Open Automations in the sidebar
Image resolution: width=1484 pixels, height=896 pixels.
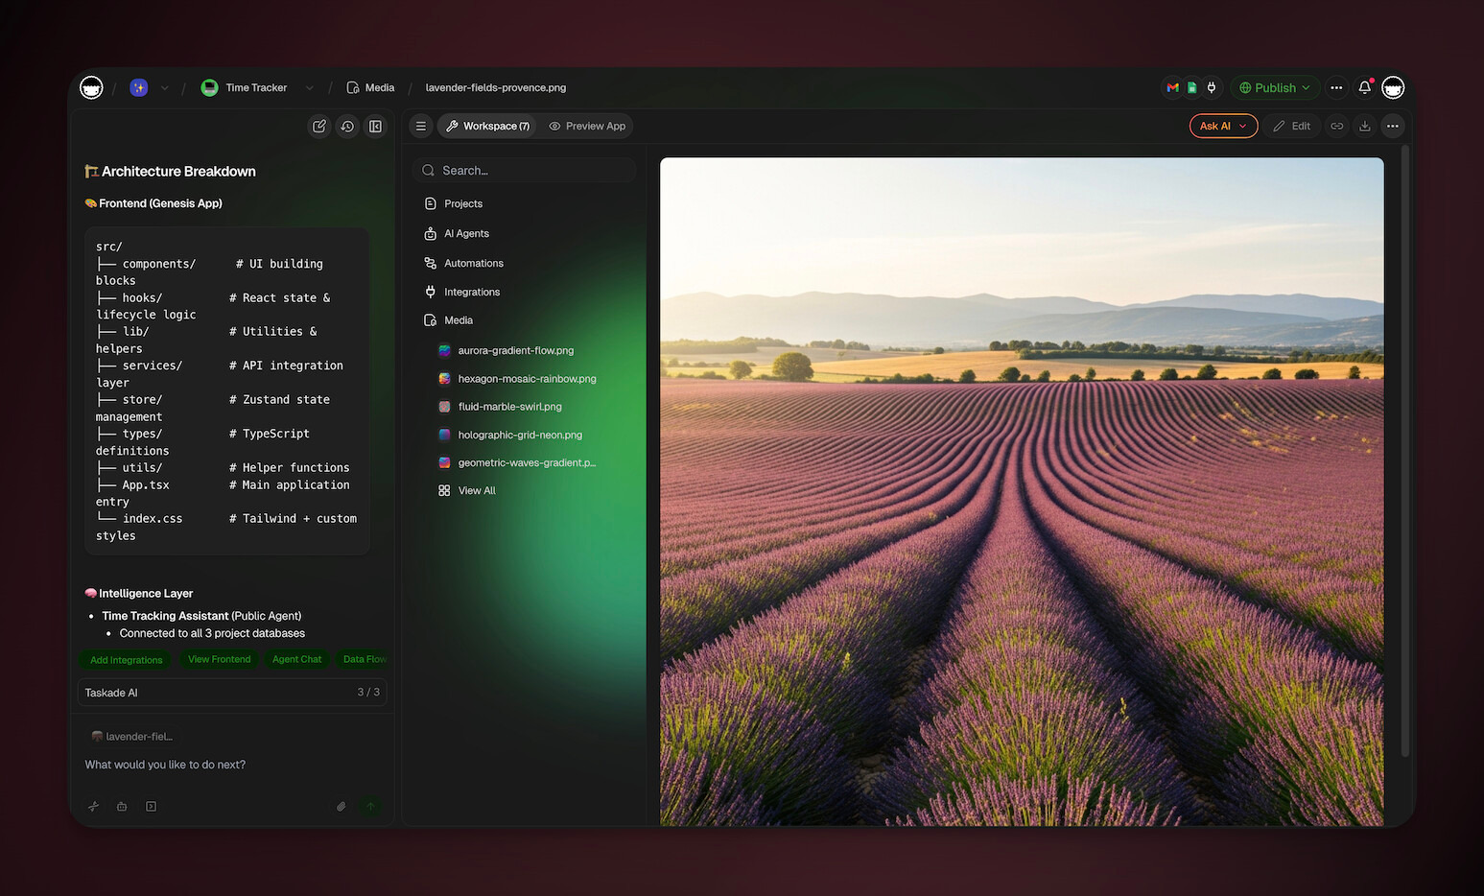click(x=473, y=263)
